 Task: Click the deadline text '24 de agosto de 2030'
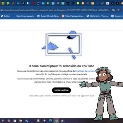point(85,96)
